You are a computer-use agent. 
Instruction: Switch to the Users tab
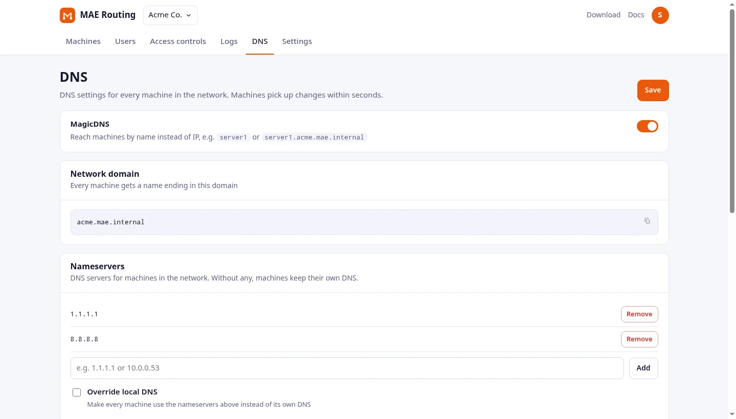pos(125,41)
